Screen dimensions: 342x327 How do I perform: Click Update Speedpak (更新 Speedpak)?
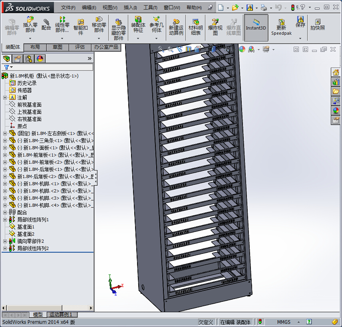click(281, 28)
